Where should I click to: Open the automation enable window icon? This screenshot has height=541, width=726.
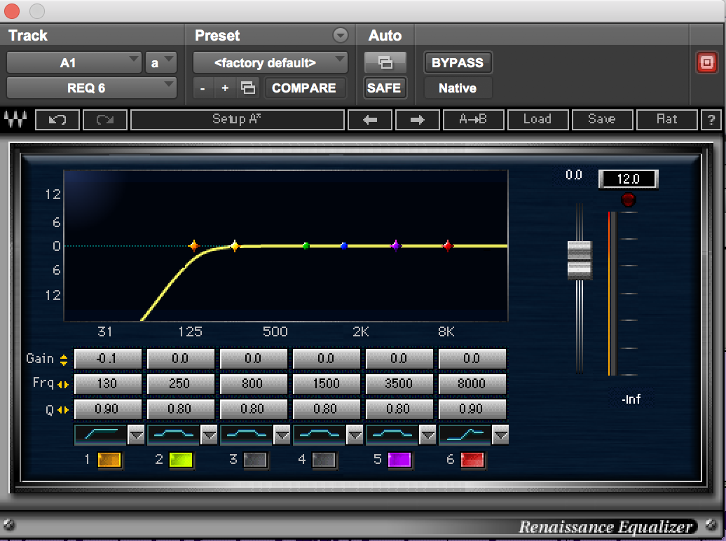(385, 62)
